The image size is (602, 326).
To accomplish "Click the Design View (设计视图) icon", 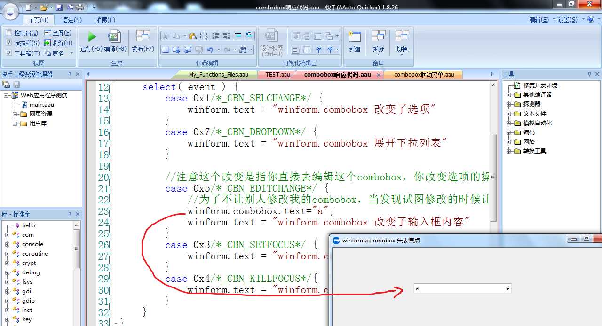I will click(271, 36).
